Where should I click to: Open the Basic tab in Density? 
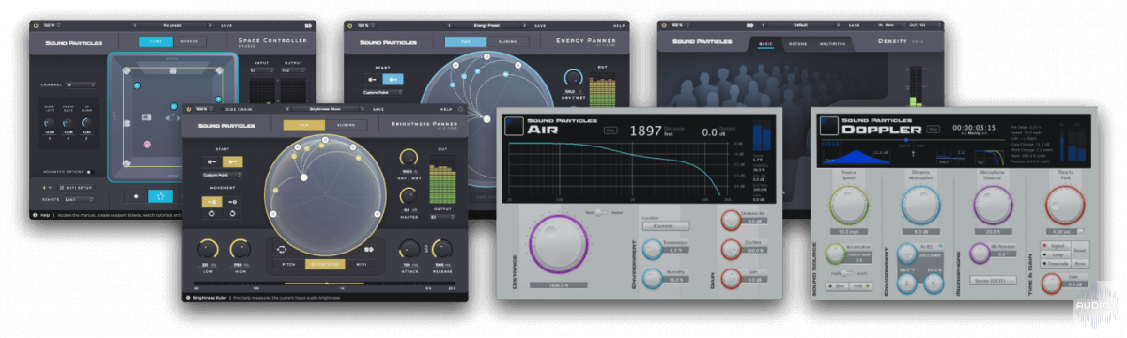(x=765, y=44)
